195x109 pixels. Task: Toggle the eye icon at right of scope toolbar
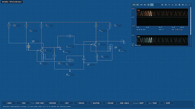tap(183, 5)
